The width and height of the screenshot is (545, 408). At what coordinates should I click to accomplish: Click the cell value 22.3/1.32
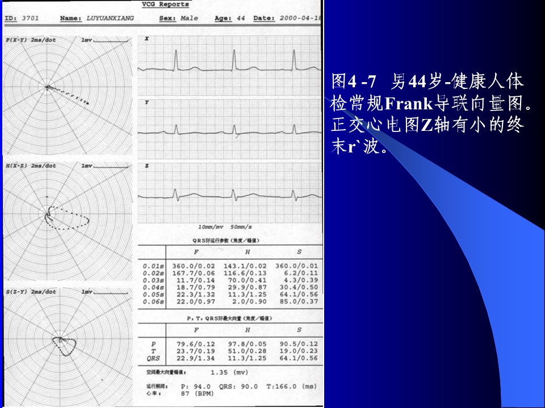196,295
